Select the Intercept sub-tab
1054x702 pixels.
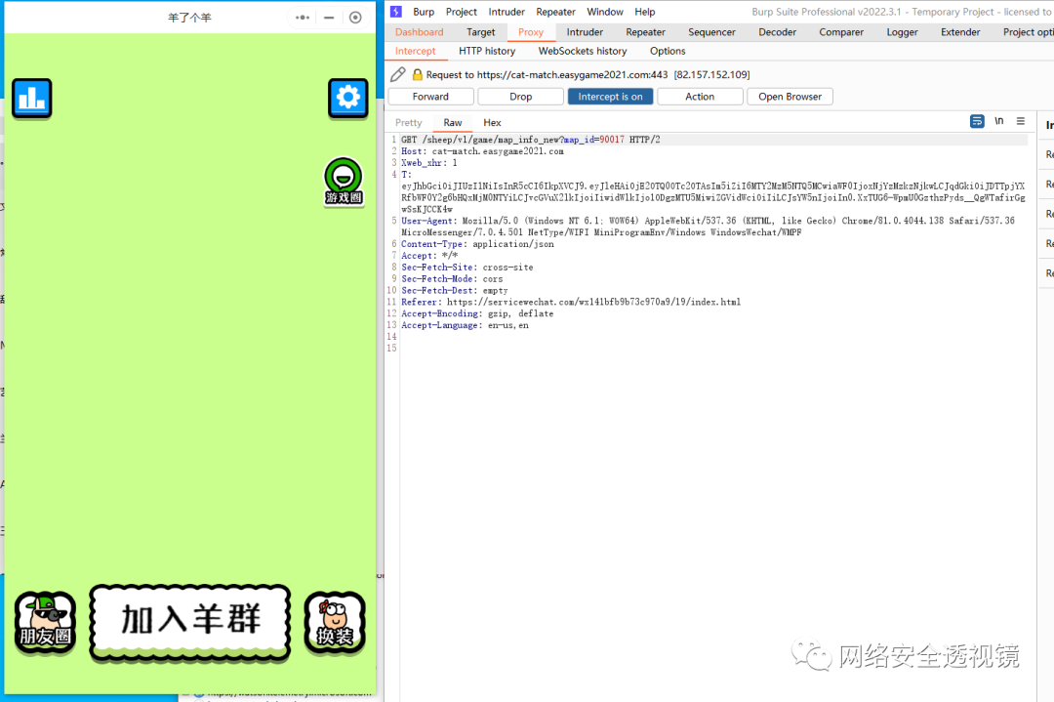pyautogui.click(x=416, y=51)
